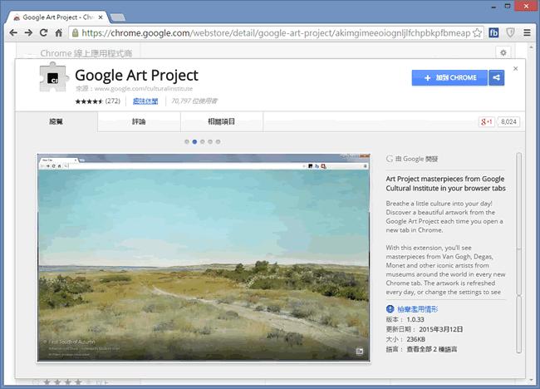Open web store settings gear
Screen dimensions: 540x389
click(x=503, y=52)
